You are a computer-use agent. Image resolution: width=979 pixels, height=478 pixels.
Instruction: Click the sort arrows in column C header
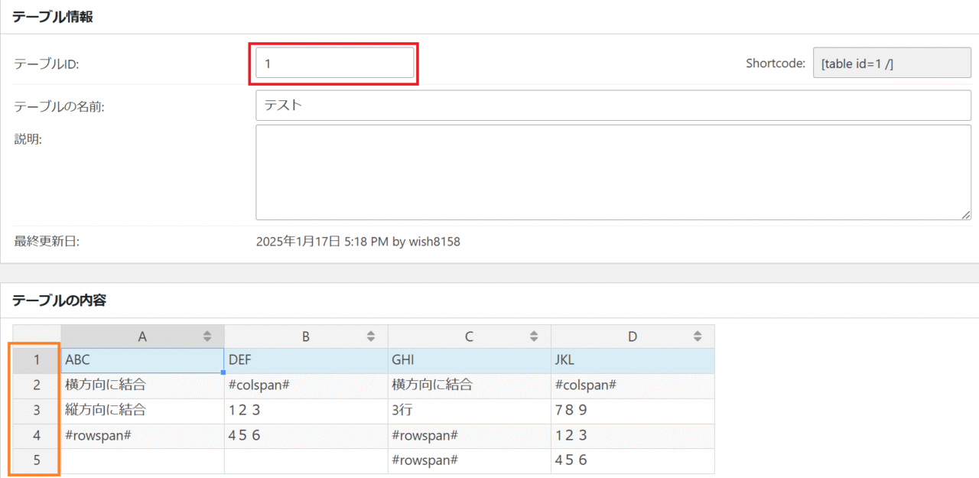534,336
